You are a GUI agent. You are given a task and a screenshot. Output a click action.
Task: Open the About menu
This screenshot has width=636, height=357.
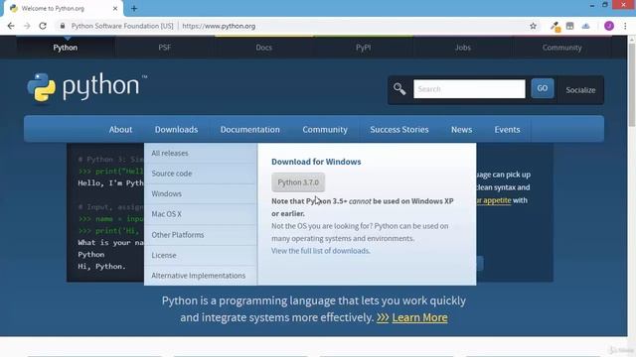click(x=120, y=130)
